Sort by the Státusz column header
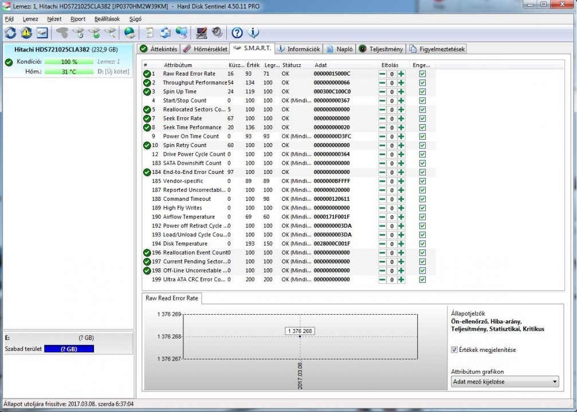The width and height of the screenshot is (577, 412). click(x=292, y=65)
